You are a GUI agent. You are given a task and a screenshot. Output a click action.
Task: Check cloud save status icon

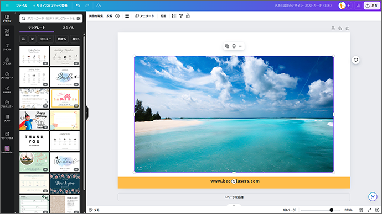[x=99, y=6]
